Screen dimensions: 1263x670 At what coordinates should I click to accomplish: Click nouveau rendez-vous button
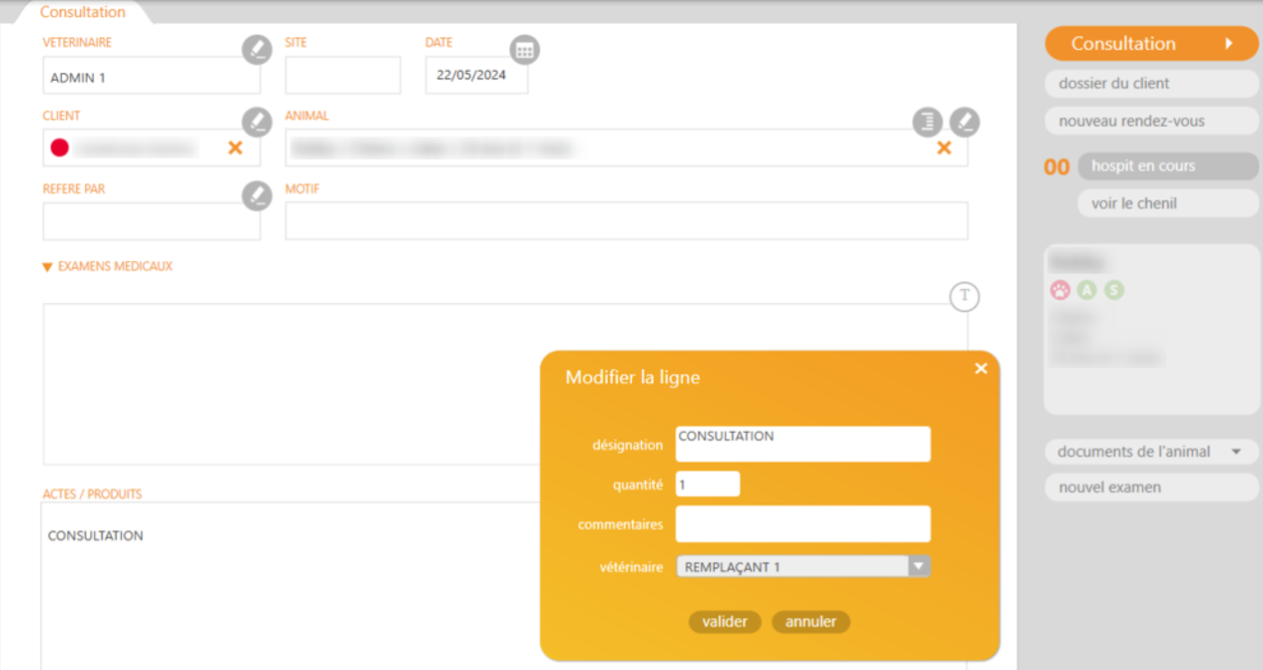click(1151, 122)
